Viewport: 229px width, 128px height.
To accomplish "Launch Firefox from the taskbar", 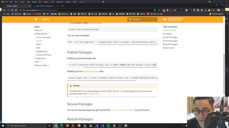I will click(x=67, y=126).
